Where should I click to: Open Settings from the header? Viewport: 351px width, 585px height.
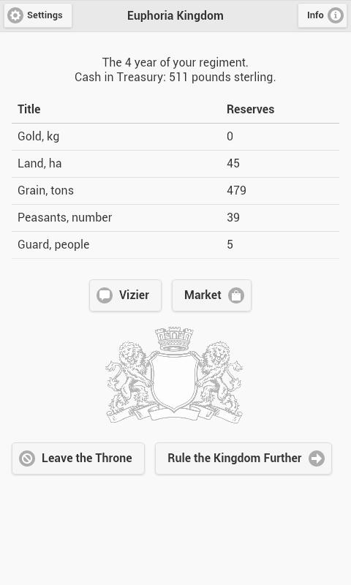tap(38, 15)
